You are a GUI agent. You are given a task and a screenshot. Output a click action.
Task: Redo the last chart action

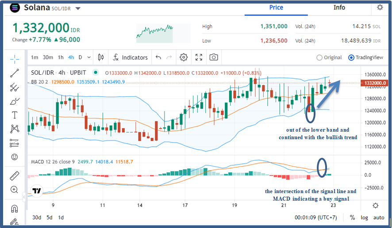(169, 57)
